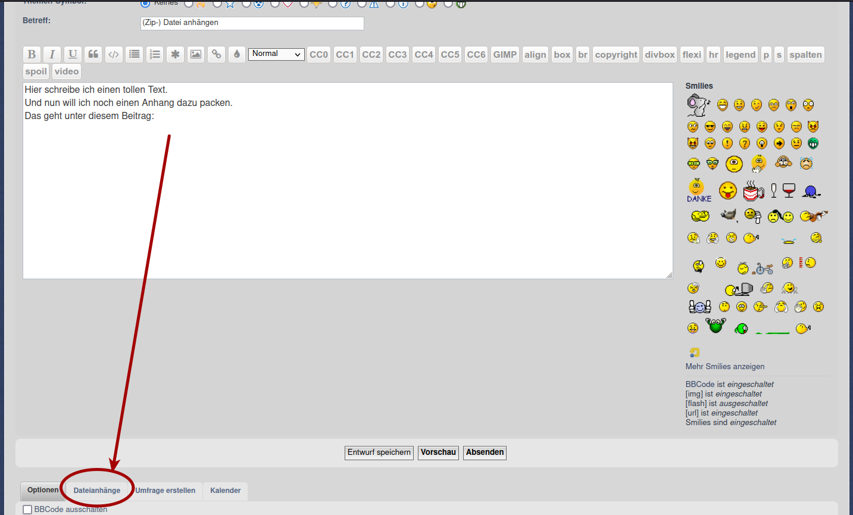Open the 'Mehr Smilies anzeigen' link

pos(725,367)
